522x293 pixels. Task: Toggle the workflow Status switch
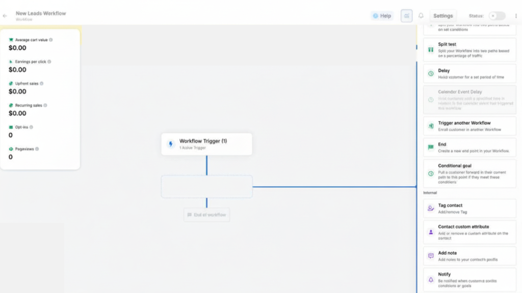click(497, 16)
